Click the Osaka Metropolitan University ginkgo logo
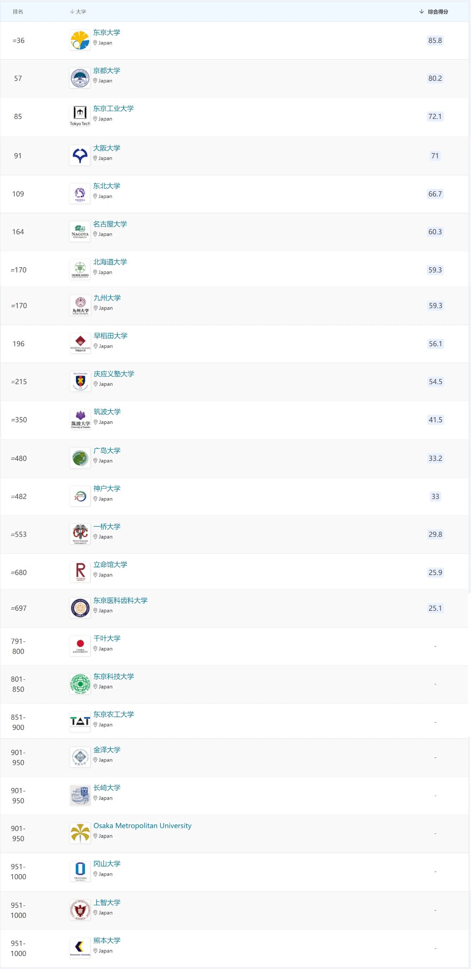Screen dimensions: 471x969 [x=80, y=833]
